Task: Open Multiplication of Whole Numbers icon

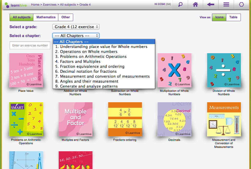Action: (x=174, y=70)
